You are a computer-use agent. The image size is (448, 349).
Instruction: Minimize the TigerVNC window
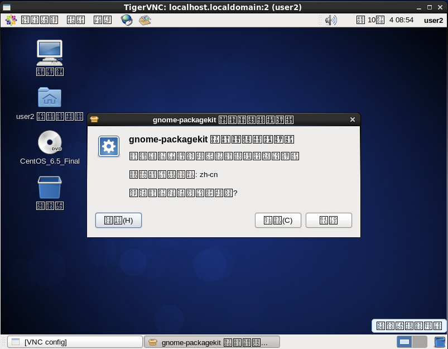pyautogui.click(x=419, y=7)
